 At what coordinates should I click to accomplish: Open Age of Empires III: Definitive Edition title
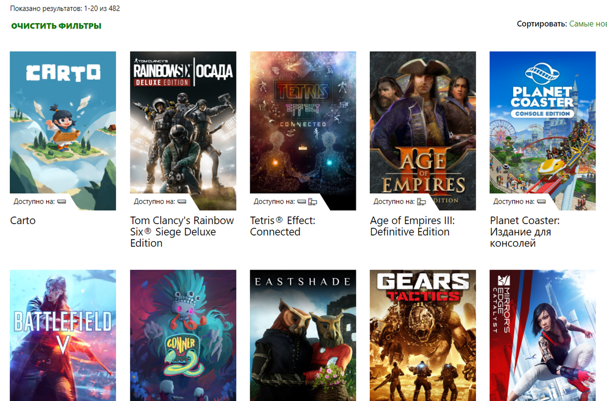(x=413, y=226)
